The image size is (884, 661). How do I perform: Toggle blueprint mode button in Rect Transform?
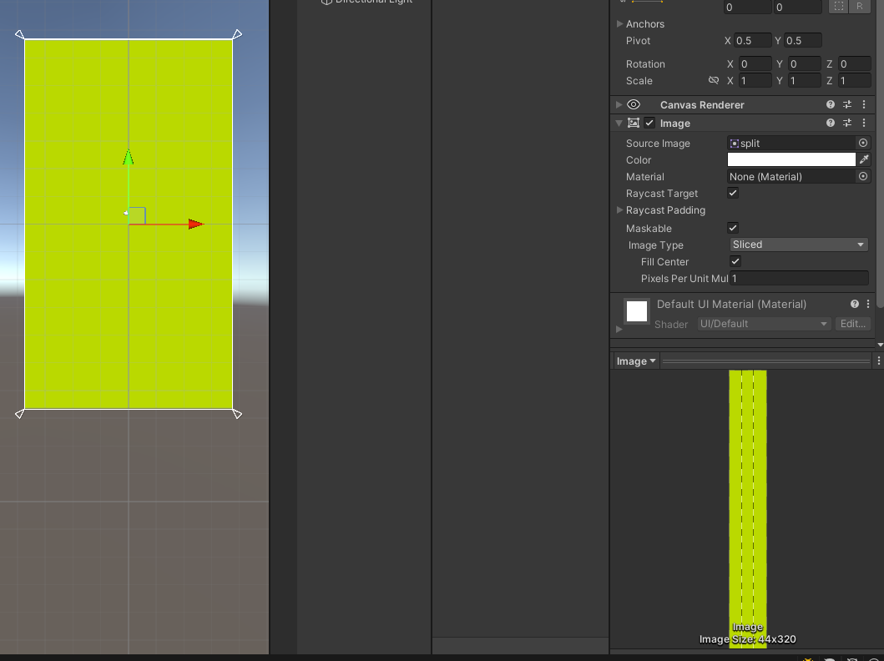point(838,6)
